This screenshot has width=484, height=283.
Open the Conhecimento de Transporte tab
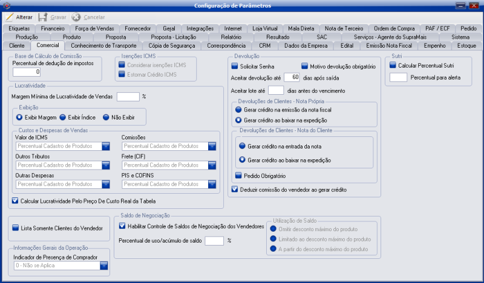103,46
